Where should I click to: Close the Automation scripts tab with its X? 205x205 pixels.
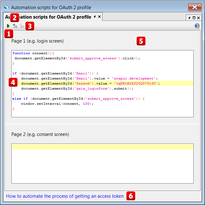(99, 17)
